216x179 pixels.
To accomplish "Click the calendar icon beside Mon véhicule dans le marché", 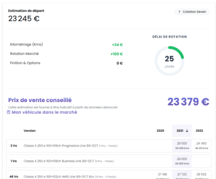I will click(x=9, y=112).
